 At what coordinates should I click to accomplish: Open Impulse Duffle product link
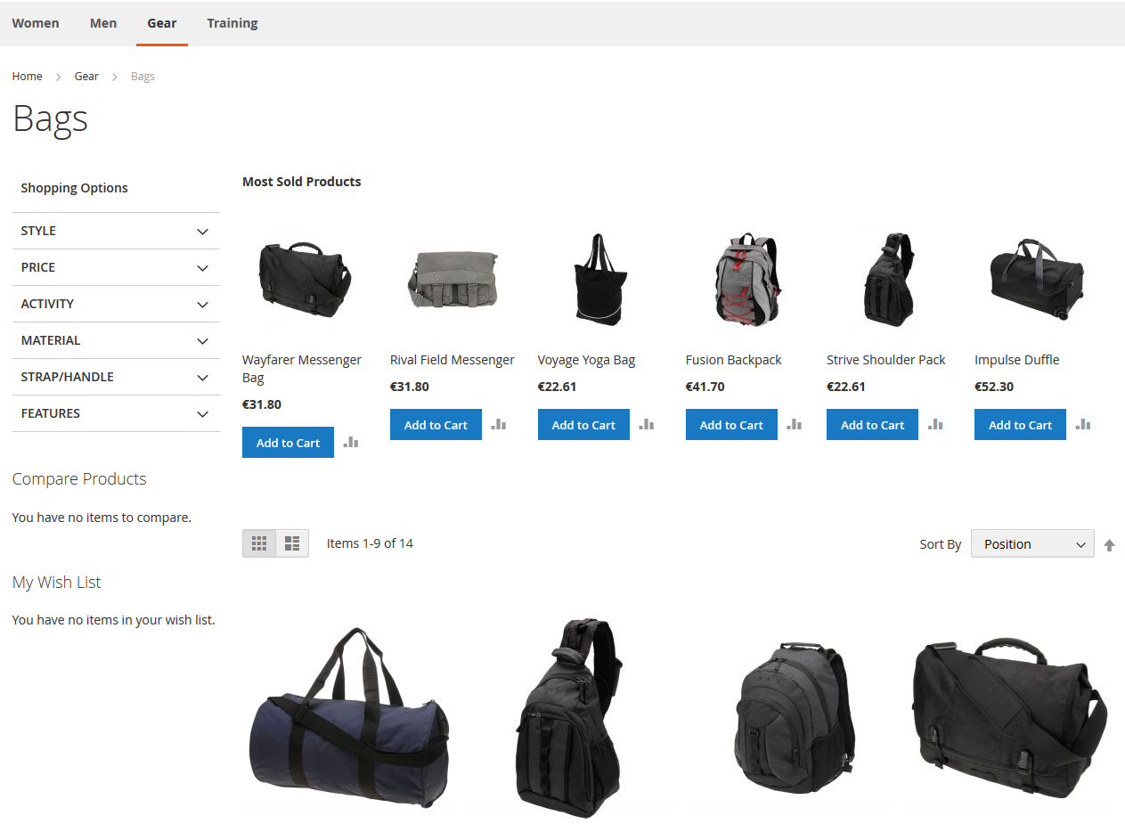(1017, 360)
